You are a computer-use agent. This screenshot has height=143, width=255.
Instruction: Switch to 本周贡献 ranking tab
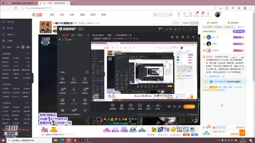click(217, 27)
